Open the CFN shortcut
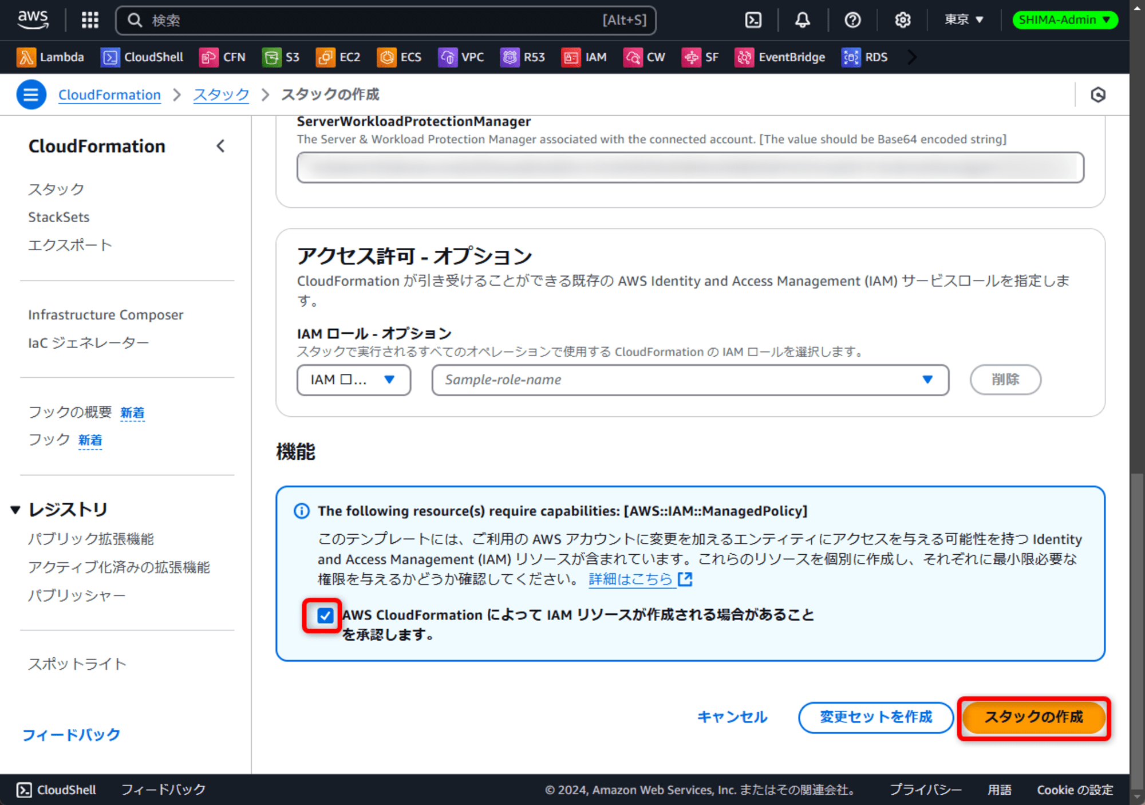 [222, 57]
